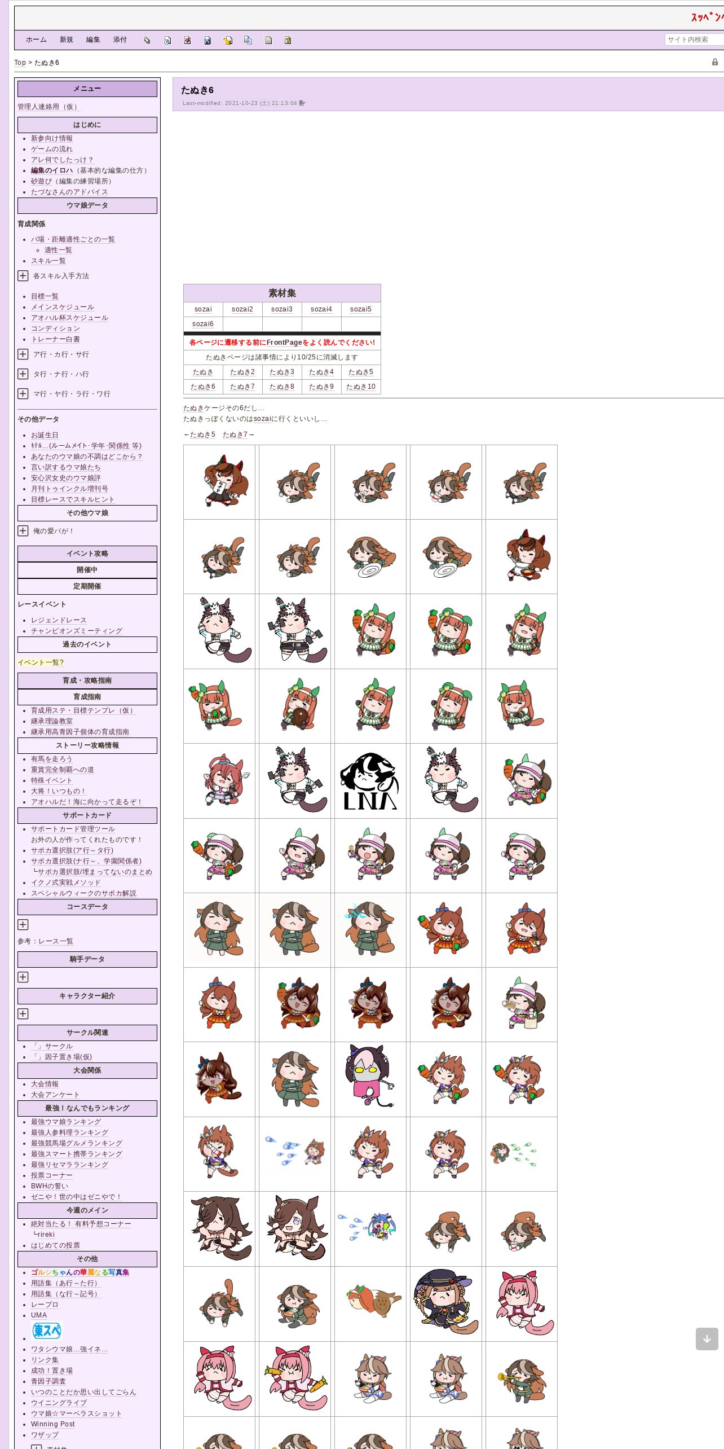Expand 各スキル入手方法 section
724x1449 pixels.
click(x=23, y=275)
